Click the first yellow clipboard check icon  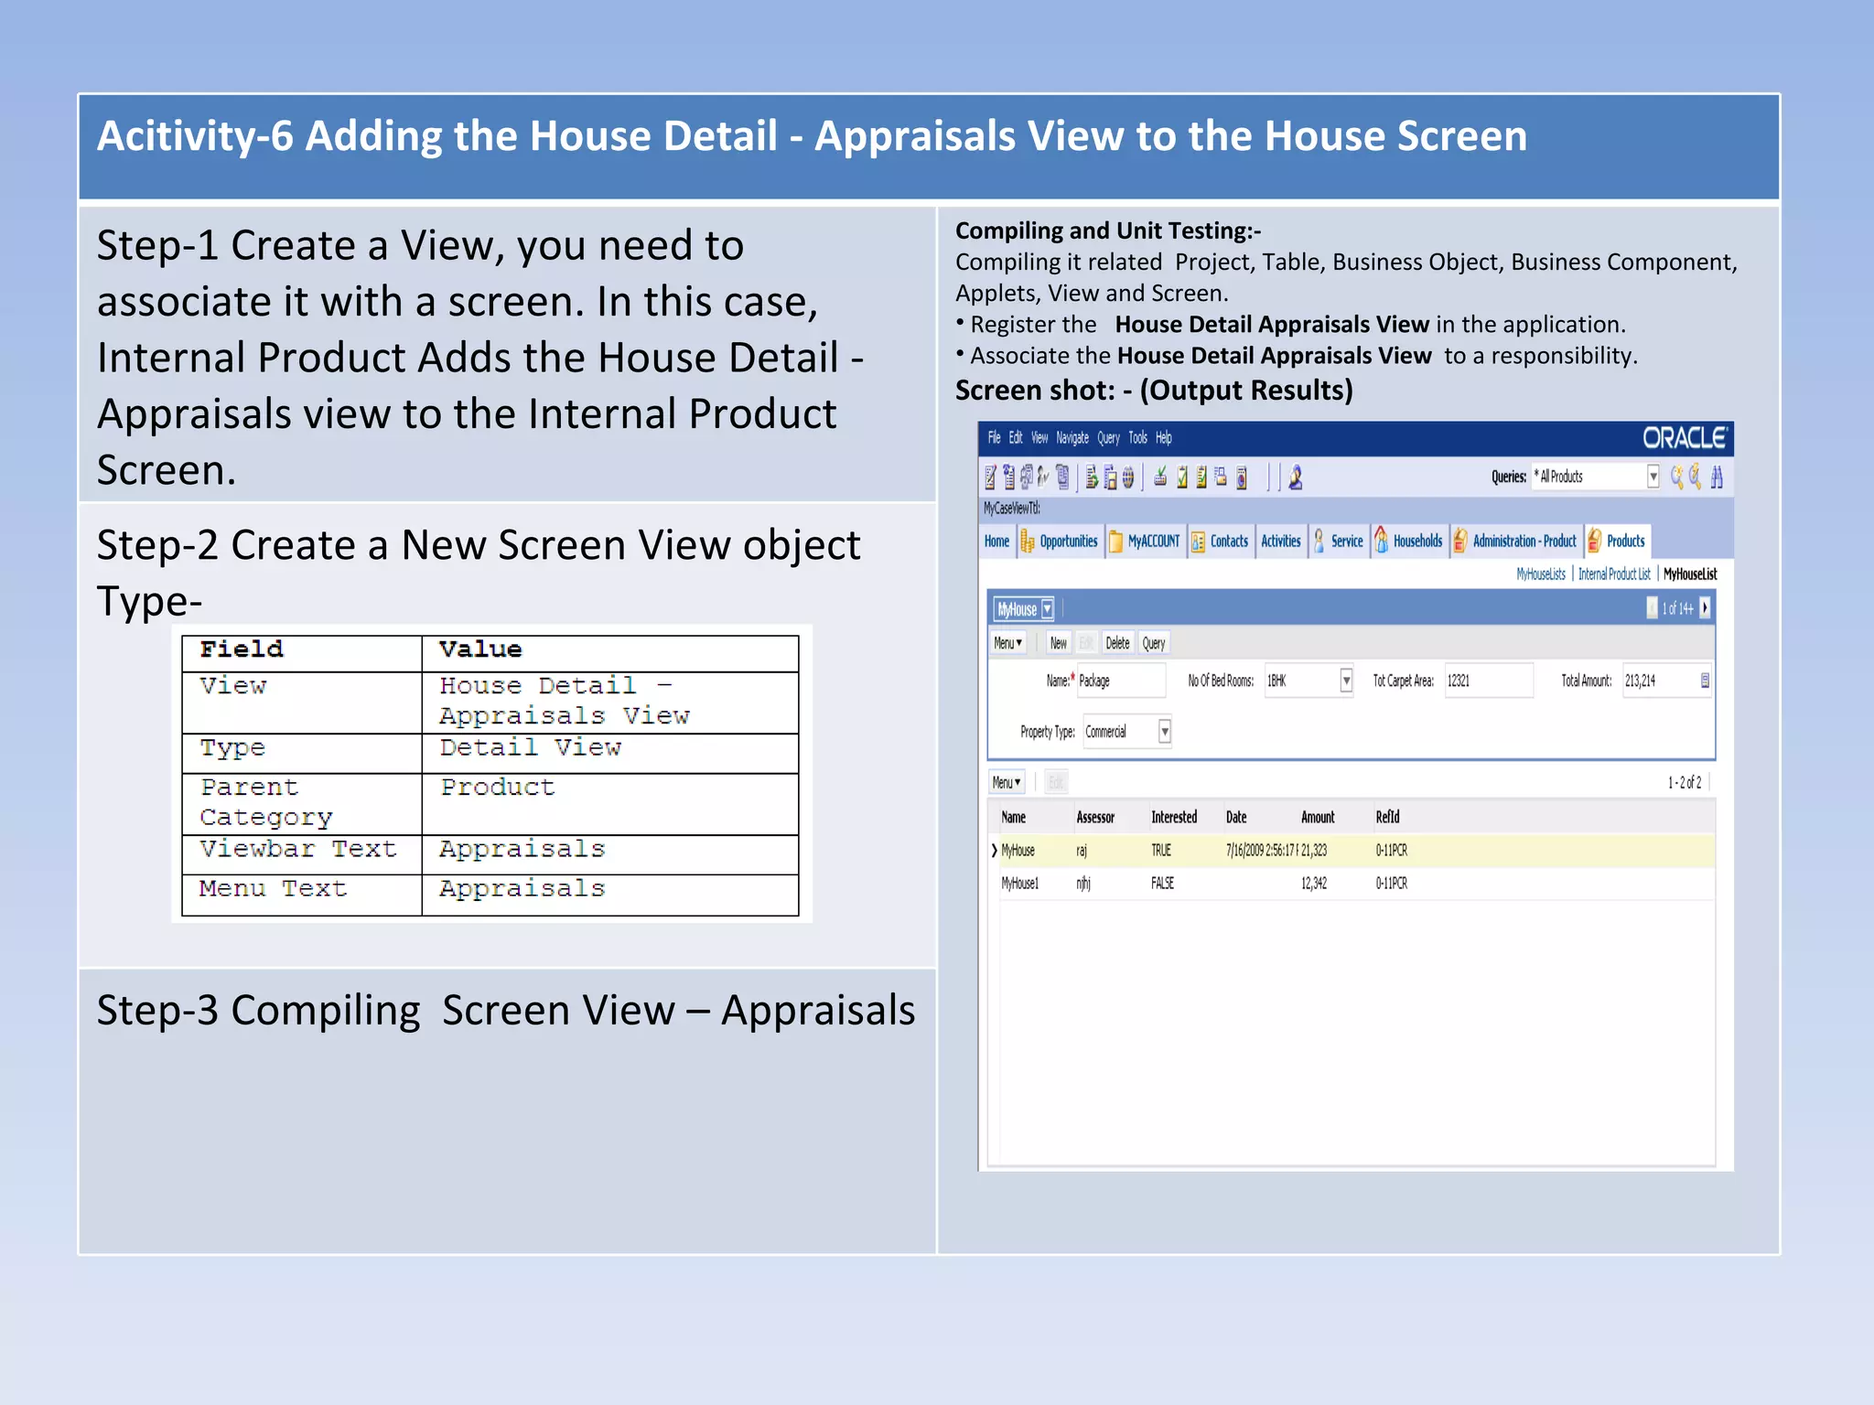point(1182,477)
